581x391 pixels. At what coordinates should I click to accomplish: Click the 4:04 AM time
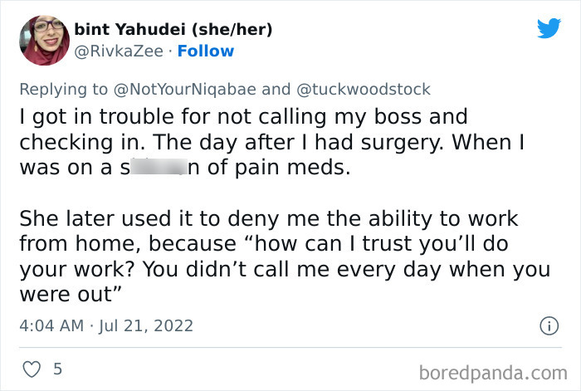point(51,325)
